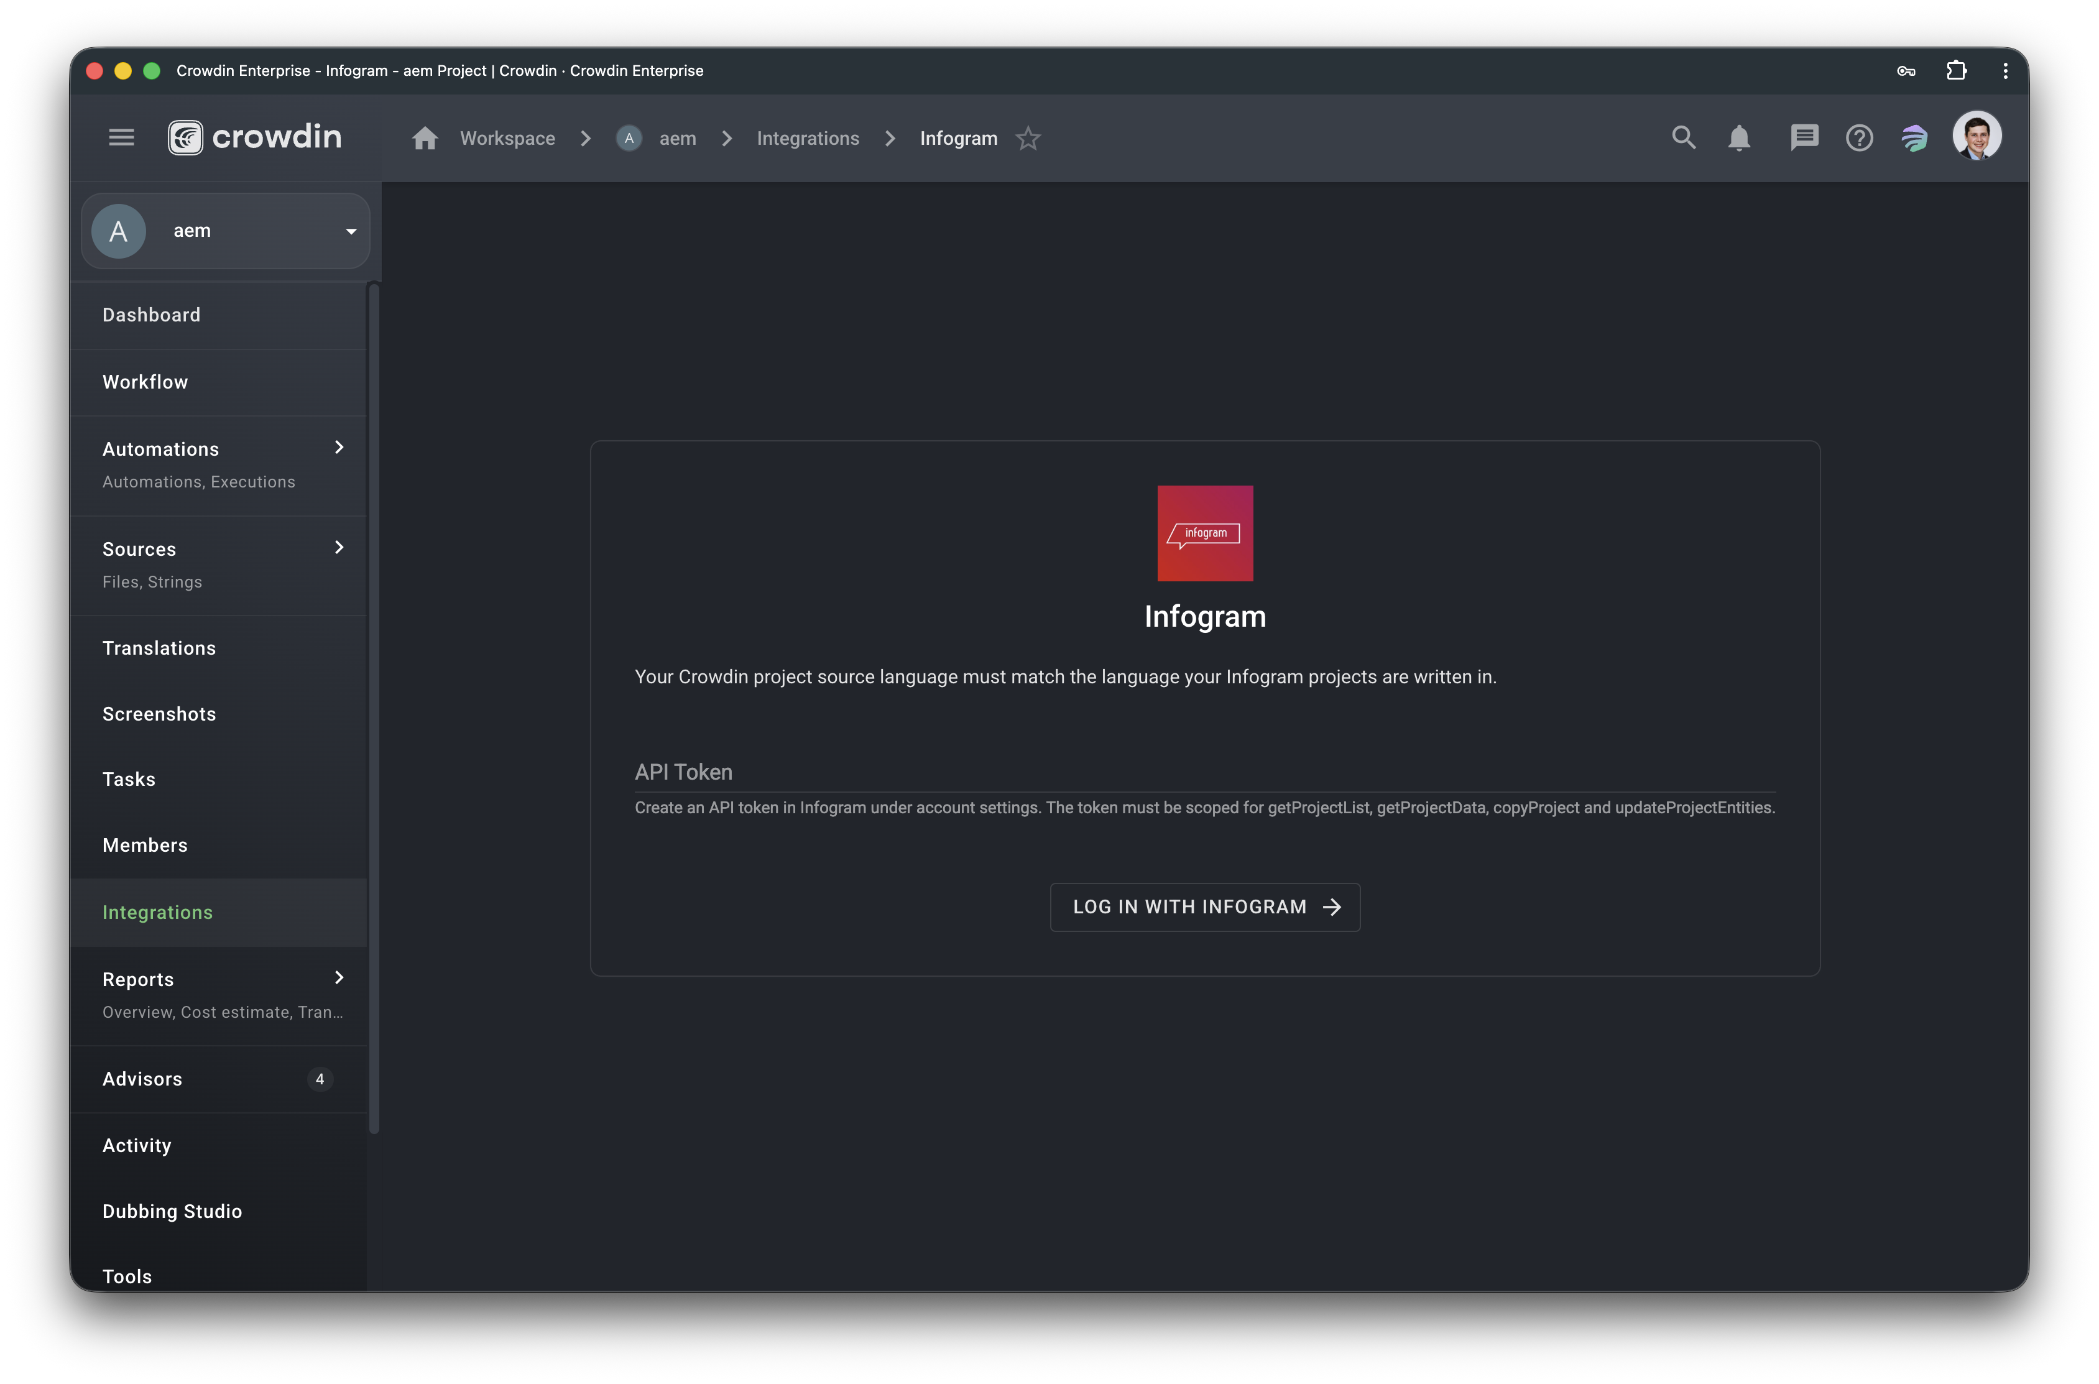Open Workflow in sidebar
This screenshot has width=2099, height=1384.
tap(219, 382)
